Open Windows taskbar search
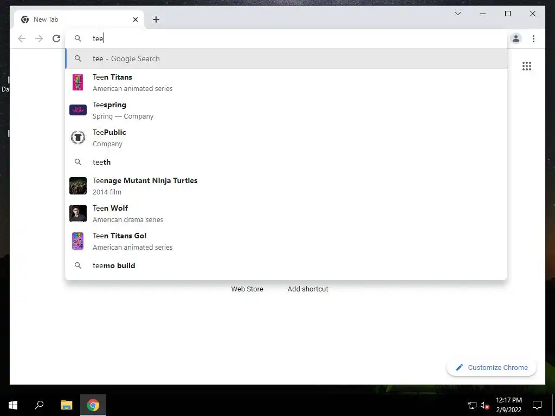Screen dimensions: 555x416 [39, 405]
